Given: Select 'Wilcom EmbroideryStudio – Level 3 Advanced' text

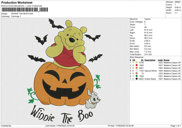Looking at the screenshot, I should click(22, 6).
